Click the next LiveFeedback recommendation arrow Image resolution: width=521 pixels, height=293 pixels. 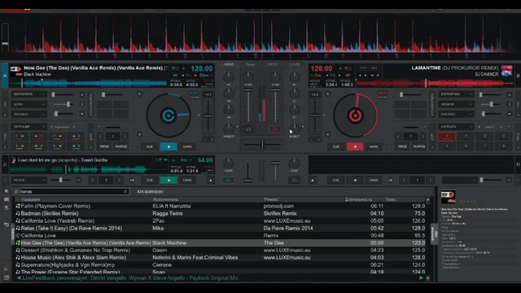pyautogui.click(x=421, y=278)
